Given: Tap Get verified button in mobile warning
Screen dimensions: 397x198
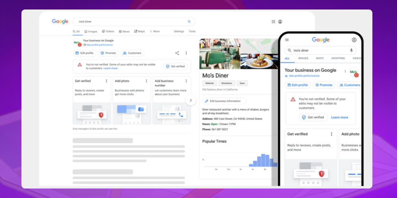Looking at the screenshot, I should [x=313, y=118].
